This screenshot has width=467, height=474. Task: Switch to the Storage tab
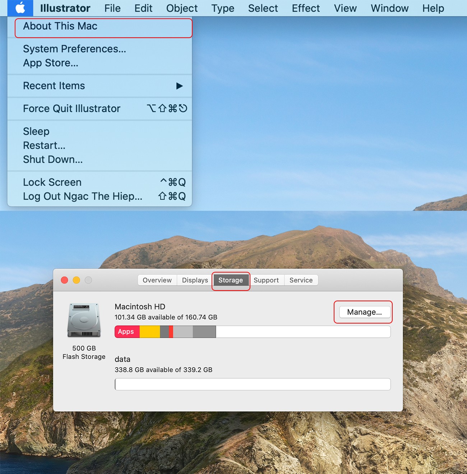231,280
